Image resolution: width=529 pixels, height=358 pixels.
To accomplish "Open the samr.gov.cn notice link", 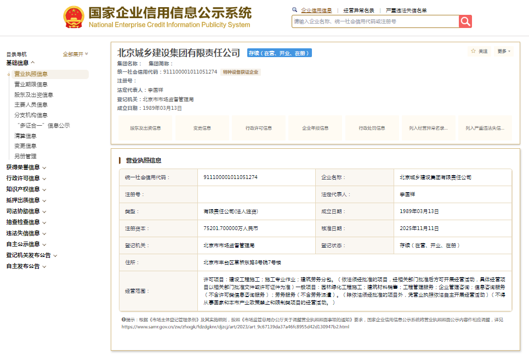I will (235, 327).
